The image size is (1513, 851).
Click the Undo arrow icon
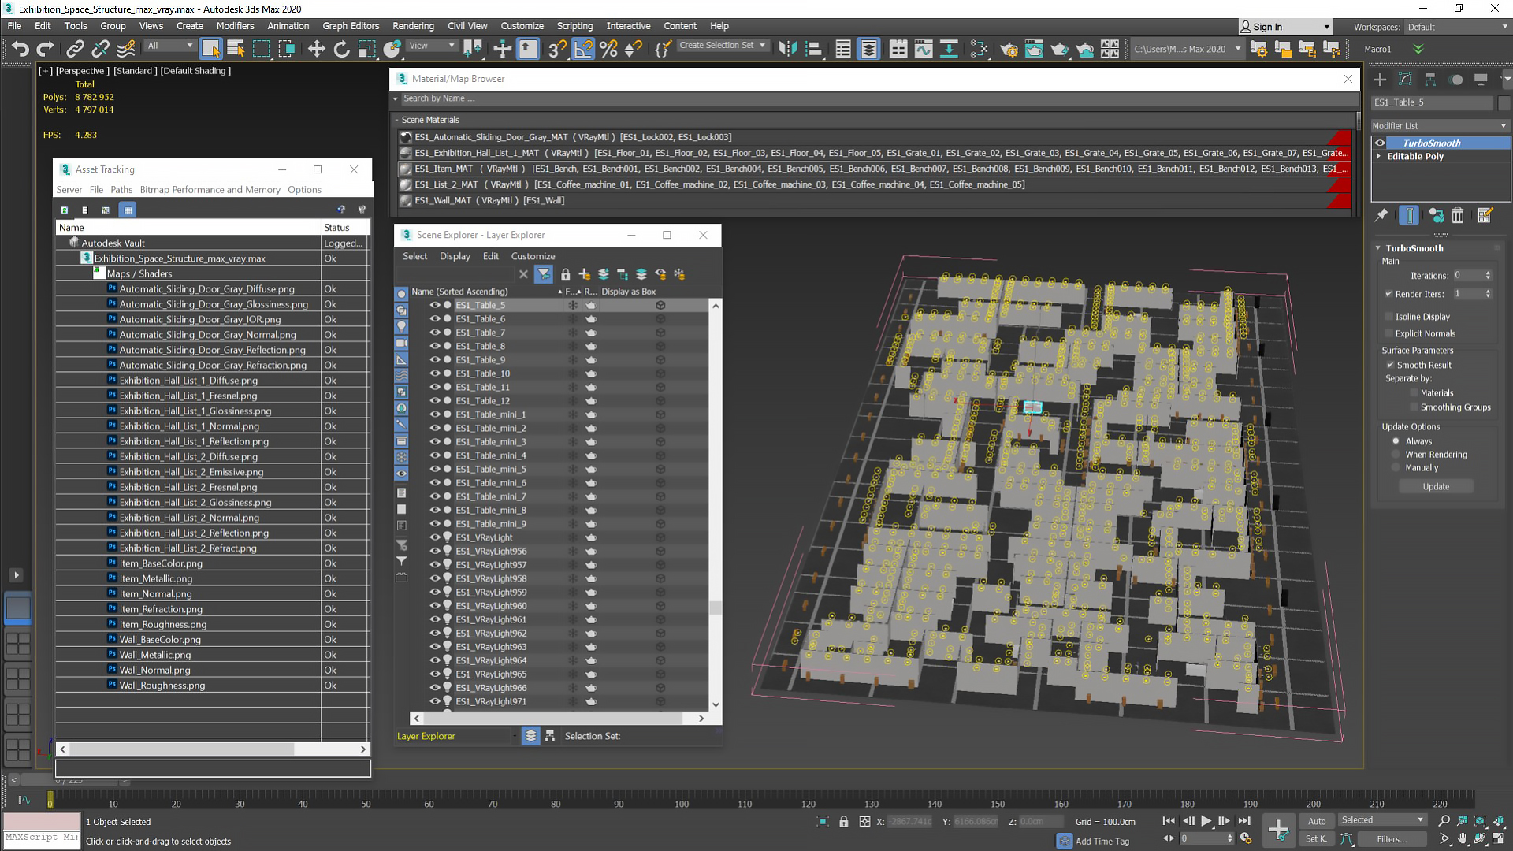pos(20,49)
